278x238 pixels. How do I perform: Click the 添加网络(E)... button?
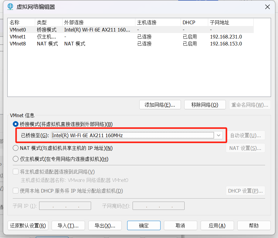160,105
